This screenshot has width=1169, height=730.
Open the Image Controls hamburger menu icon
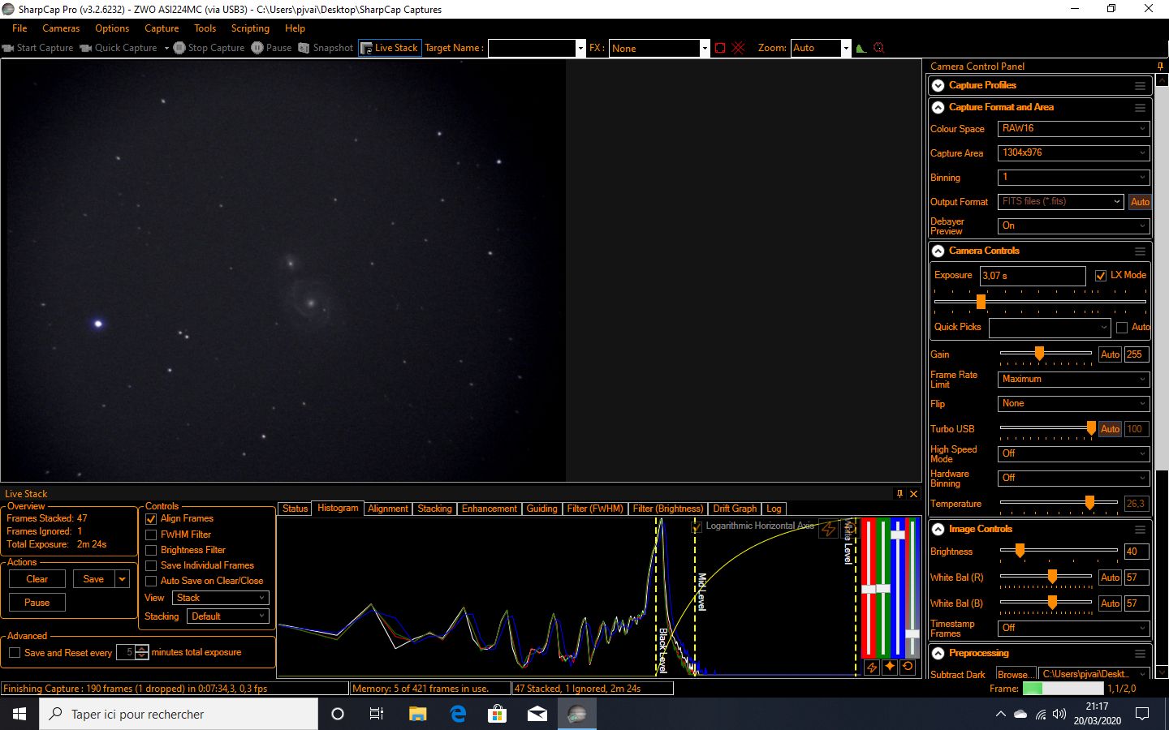tap(1140, 529)
